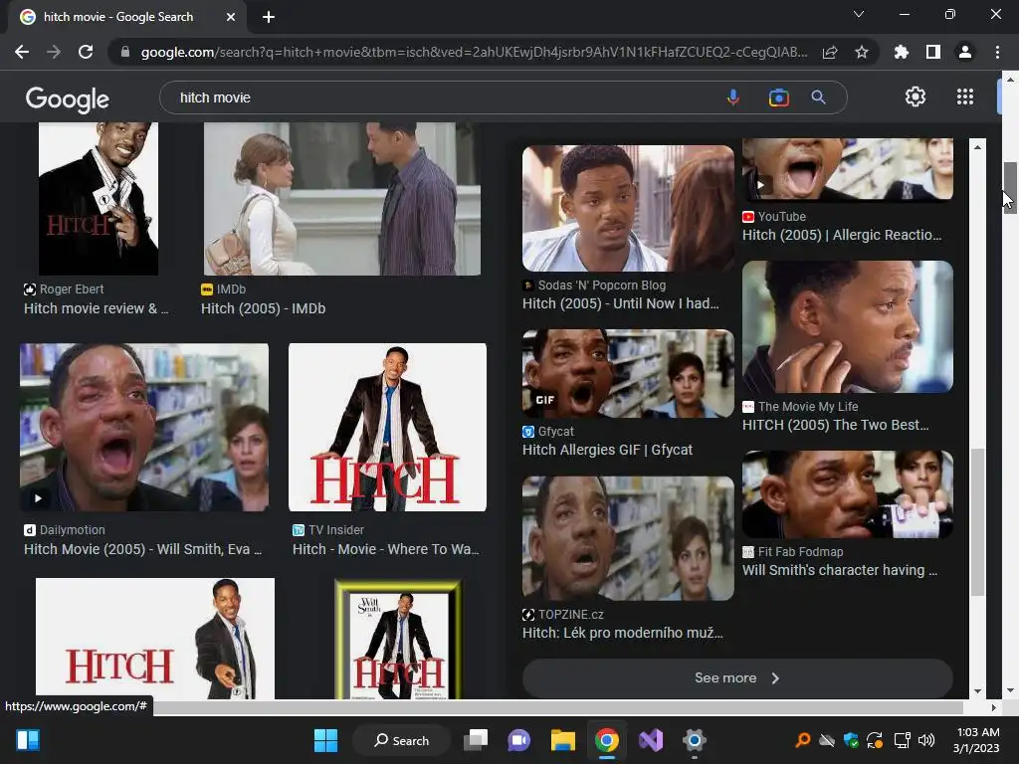1019x764 pixels.
Task: Open the Roger Ebert Hitch poster thumbnail
Action: (99, 199)
